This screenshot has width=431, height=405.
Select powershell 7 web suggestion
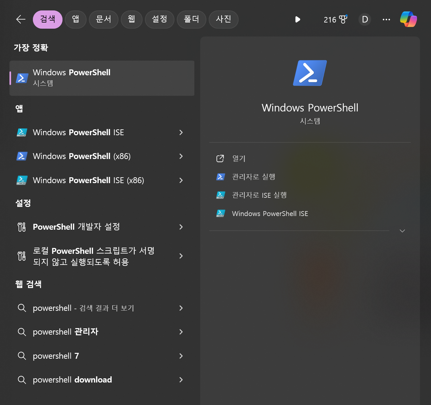click(102, 356)
